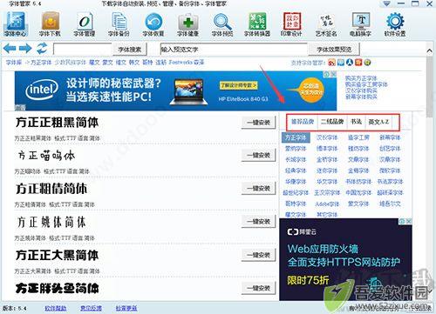
Task: Open the 购买方正字体 link
Action: pyautogui.click(x=361, y=78)
